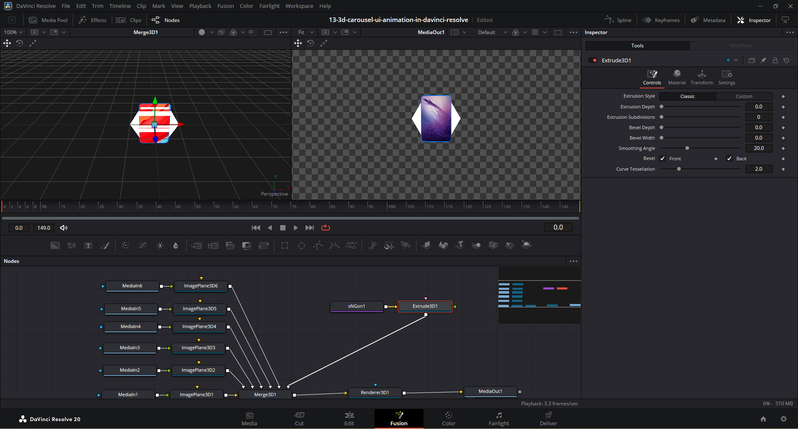The width and height of the screenshot is (798, 429).
Task: Choose the Custom extrusion style
Action: (x=744, y=96)
